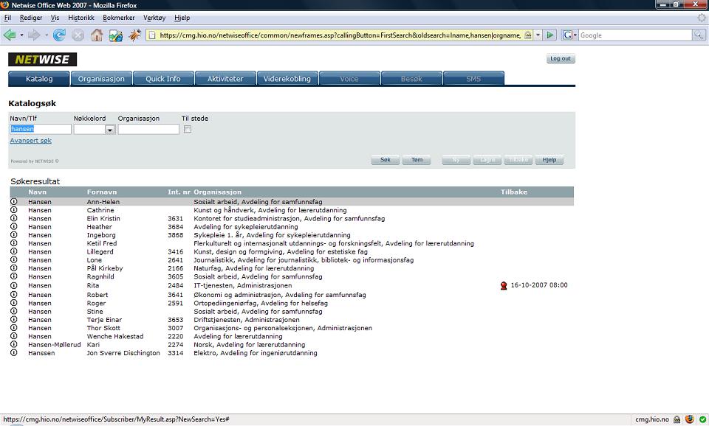Go to the Home page icon
Screen dimensions: 709x426
[x=97, y=35]
